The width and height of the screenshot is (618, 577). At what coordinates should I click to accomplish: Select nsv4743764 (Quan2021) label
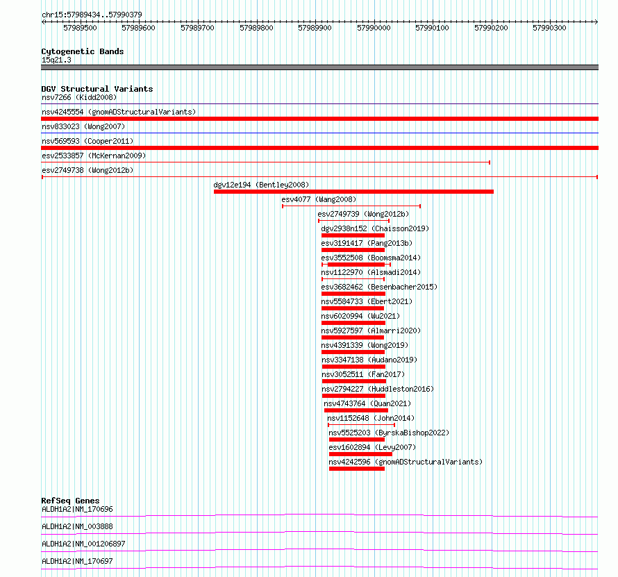point(367,403)
